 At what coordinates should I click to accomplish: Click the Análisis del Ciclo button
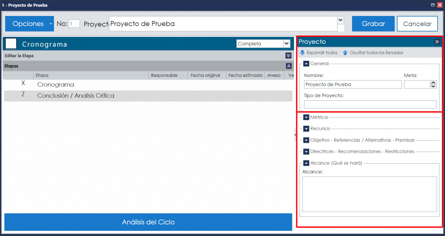148,222
